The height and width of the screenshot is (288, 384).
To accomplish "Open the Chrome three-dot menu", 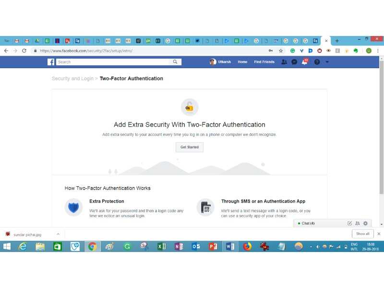I will pyautogui.click(x=378, y=50).
